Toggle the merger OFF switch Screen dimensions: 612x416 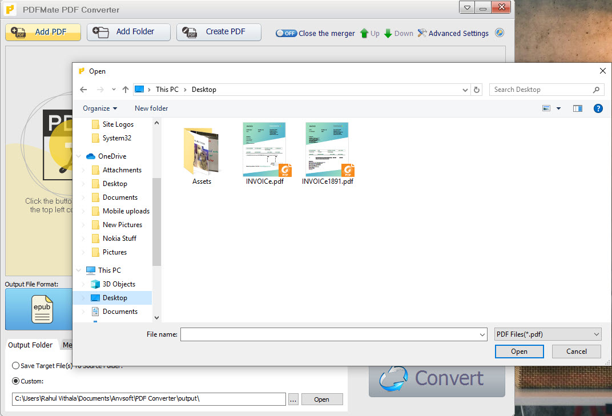pos(287,33)
